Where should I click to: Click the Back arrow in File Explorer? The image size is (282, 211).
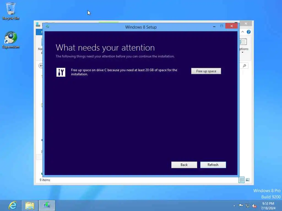coord(41,66)
